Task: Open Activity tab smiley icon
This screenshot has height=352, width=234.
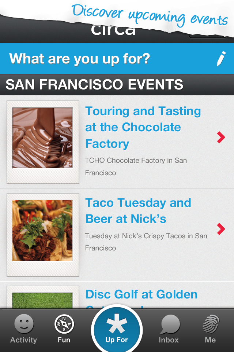Action: coord(24,323)
